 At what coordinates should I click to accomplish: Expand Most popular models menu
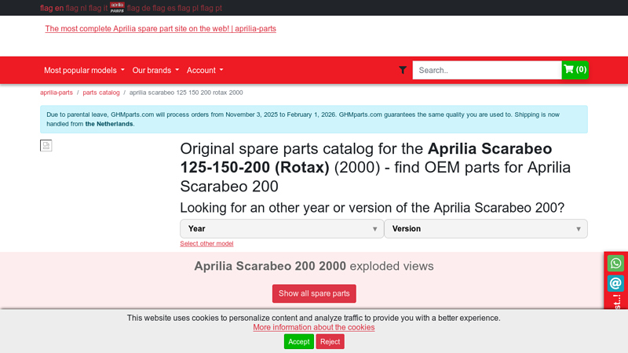pos(84,71)
